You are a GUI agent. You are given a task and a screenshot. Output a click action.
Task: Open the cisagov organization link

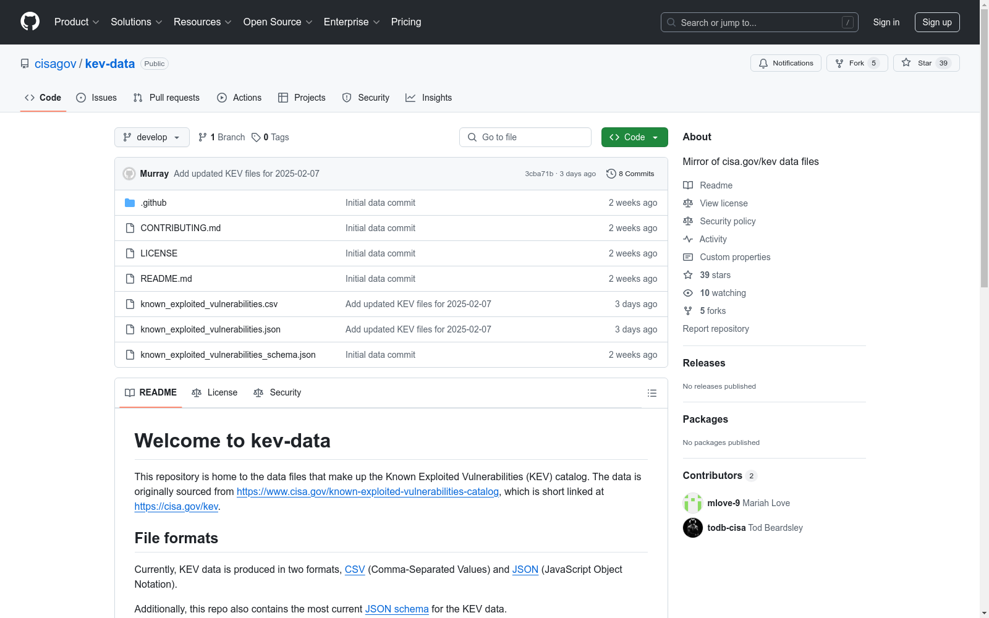pyautogui.click(x=56, y=64)
